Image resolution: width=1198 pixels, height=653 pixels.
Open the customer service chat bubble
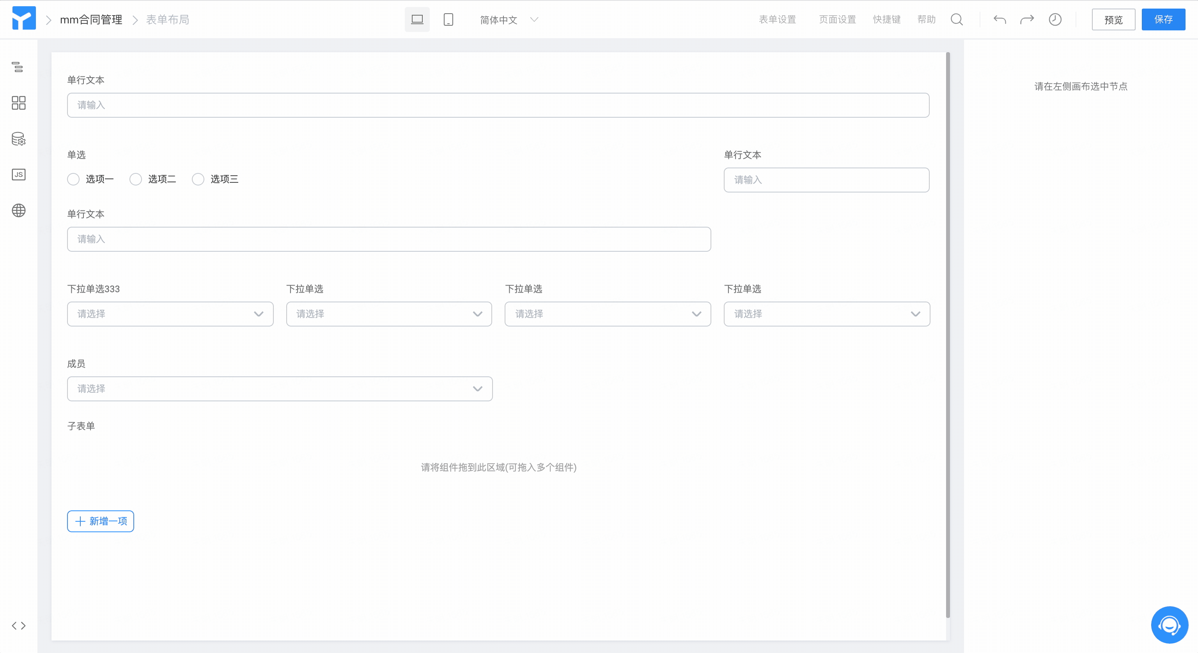coord(1169,625)
